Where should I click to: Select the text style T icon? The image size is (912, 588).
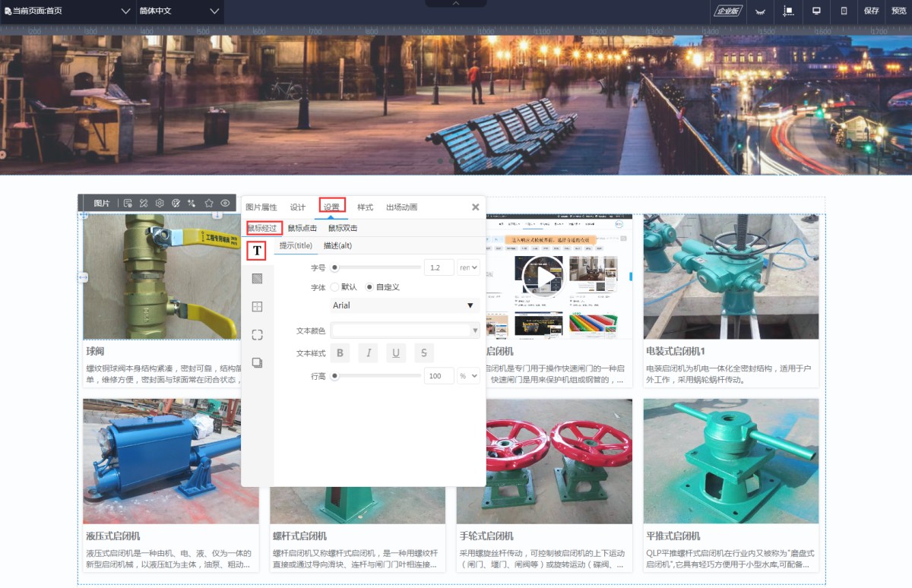click(x=257, y=251)
